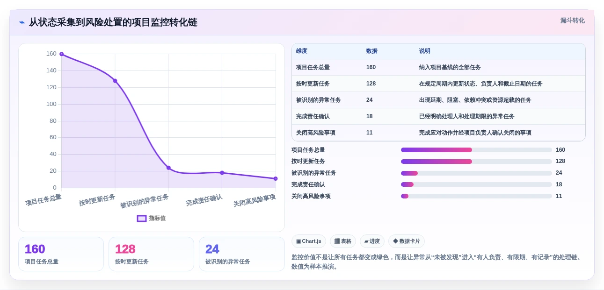Click x-axis label 项目任务总量
The width and height of the screenshot is (604, 290).
(x=44, y=200)
